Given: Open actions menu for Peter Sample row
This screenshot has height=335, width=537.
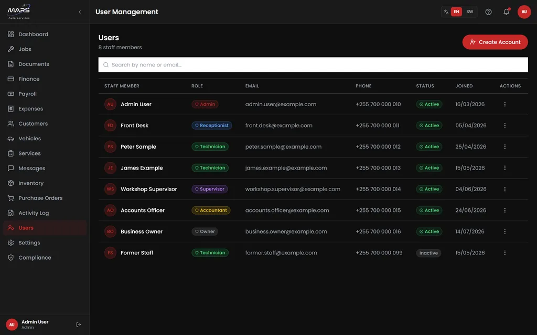Looking at the screenshot, I should (504, 147).
